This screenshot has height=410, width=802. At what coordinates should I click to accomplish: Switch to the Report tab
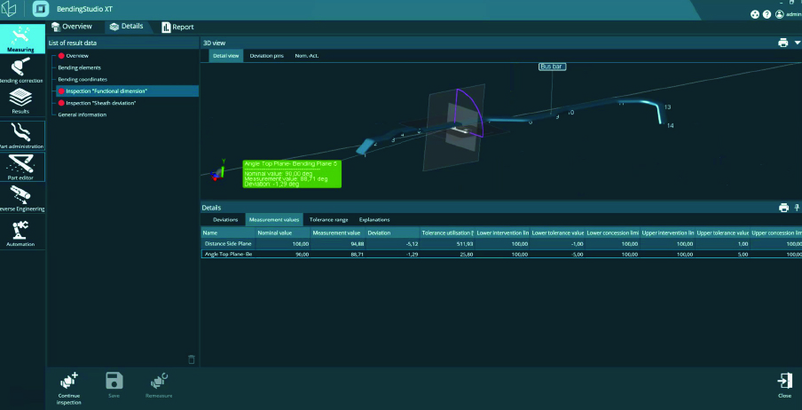177,27
